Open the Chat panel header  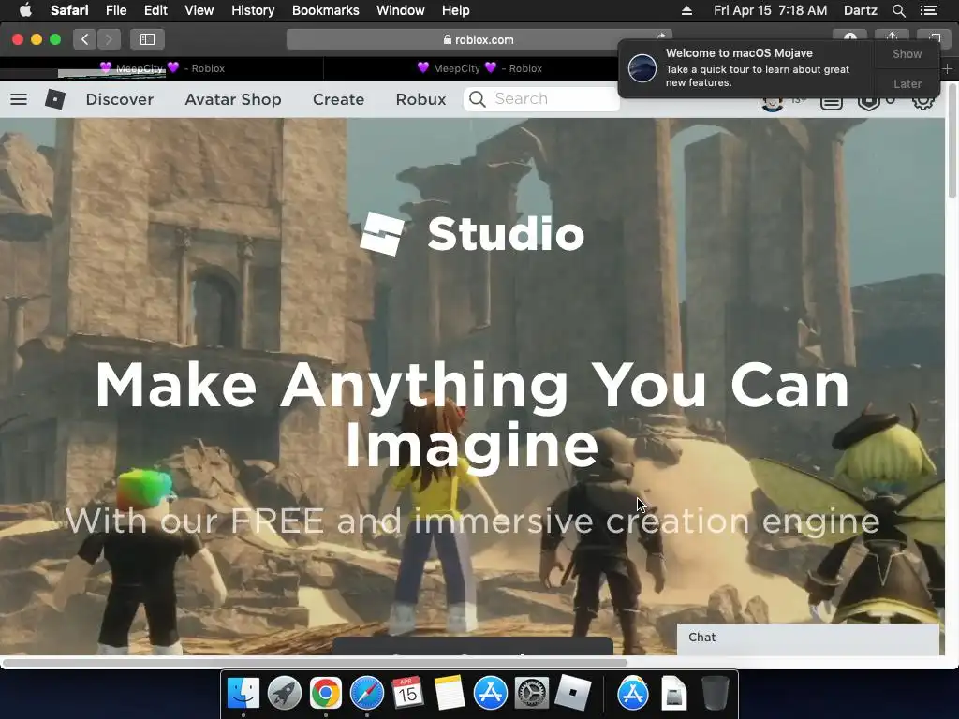[x=808, y=638]
